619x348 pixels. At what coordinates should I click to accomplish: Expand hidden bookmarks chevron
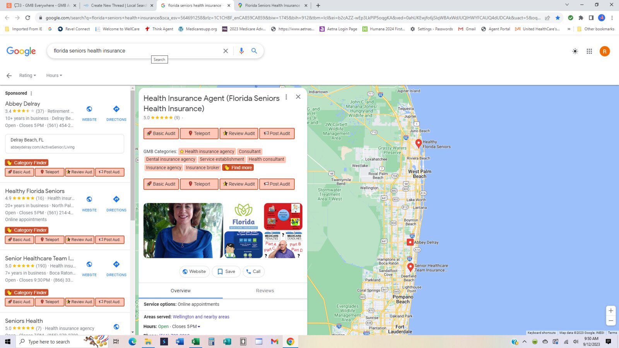[x=569, y=29]
